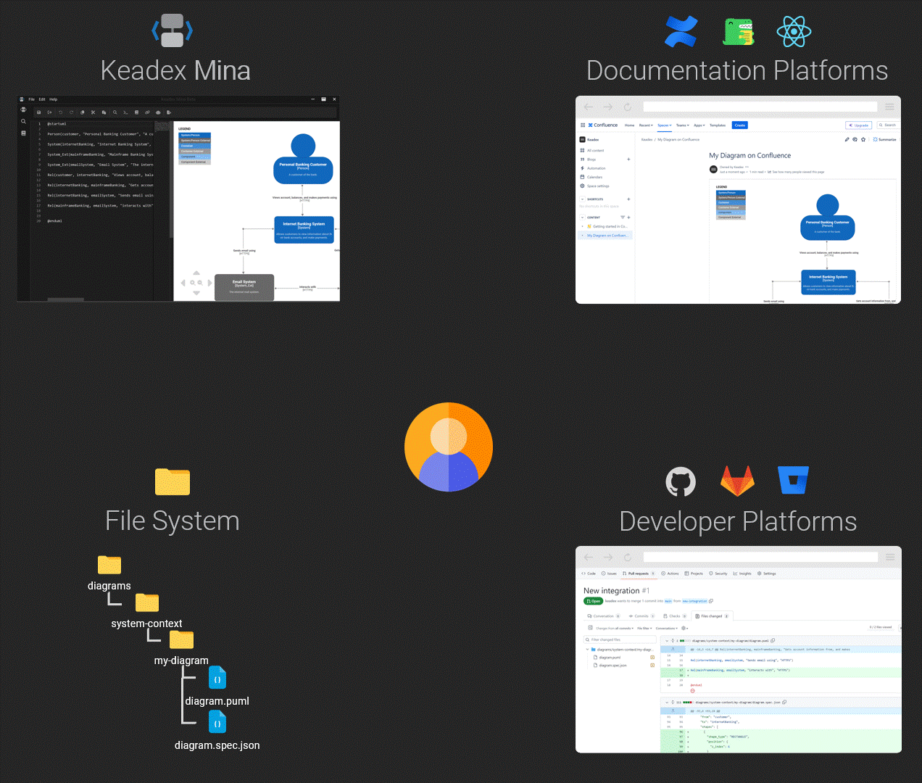This screenshot has width=922, height=783.
Task: Click the Summarize button in Confluence
Action: tap(885, 139)
